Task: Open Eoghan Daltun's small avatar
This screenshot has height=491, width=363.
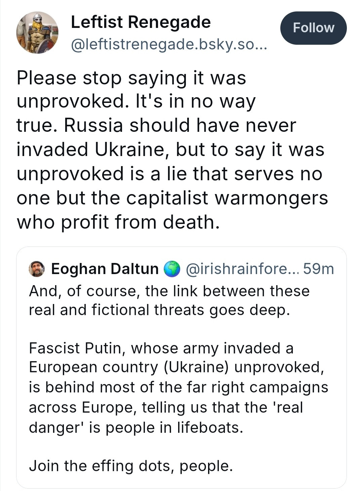Action: (37, 269)
